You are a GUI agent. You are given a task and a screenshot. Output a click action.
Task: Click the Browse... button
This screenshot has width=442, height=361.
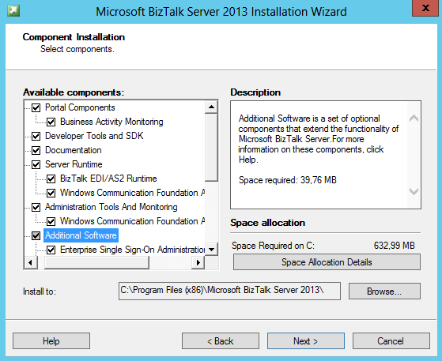(x=384, y=291)
